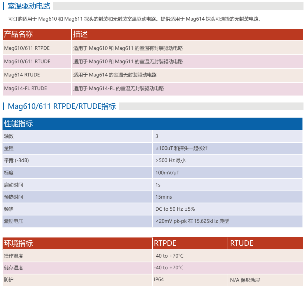This screenshot has width=305, height=289.
Task: Click the 室温驱动电路 section heading
Action: [29, 6]
